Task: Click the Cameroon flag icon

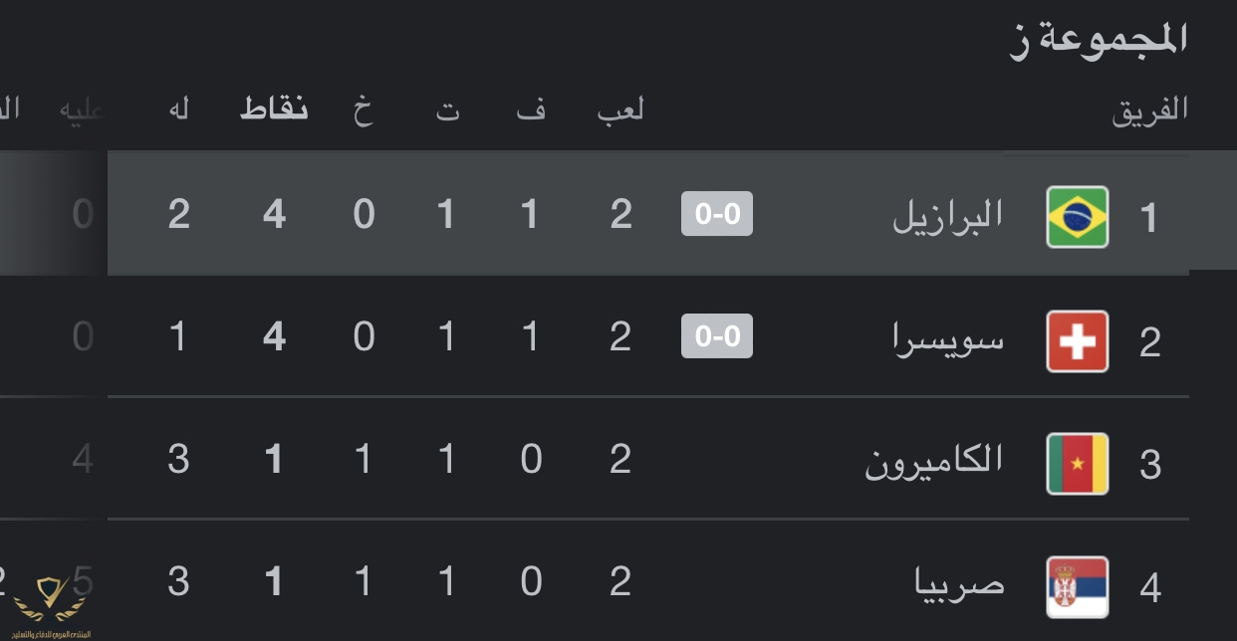Action: [x=1078, y=463]
